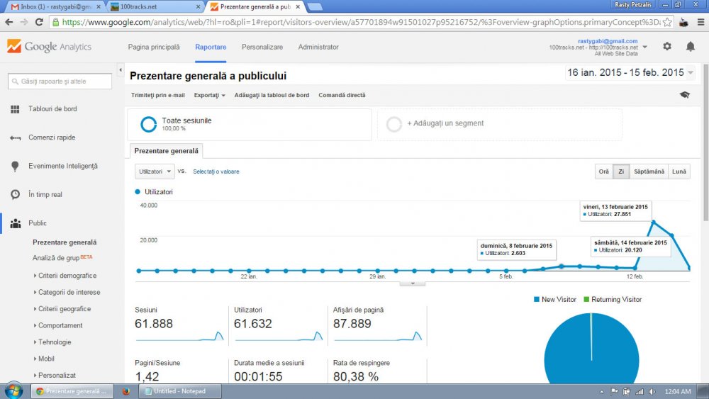Image resolution: width=709 pixels, height=399 pixels.
Task: Click Selectați o valoare link
Action: [x=216, y=172]
